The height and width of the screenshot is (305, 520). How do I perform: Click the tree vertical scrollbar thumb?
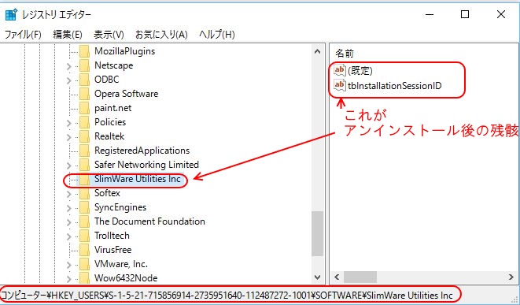coord(317,233)
